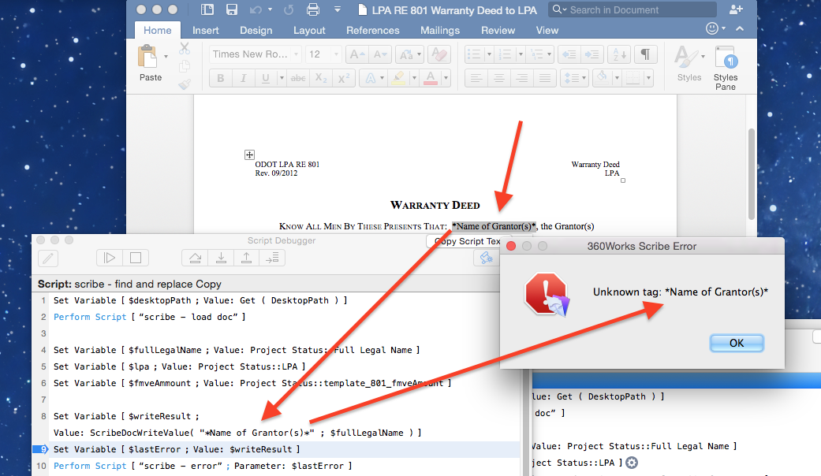The image size is (821, 476).
Task: Click the font color red A swatch
Action: click(x=431, y=78)
